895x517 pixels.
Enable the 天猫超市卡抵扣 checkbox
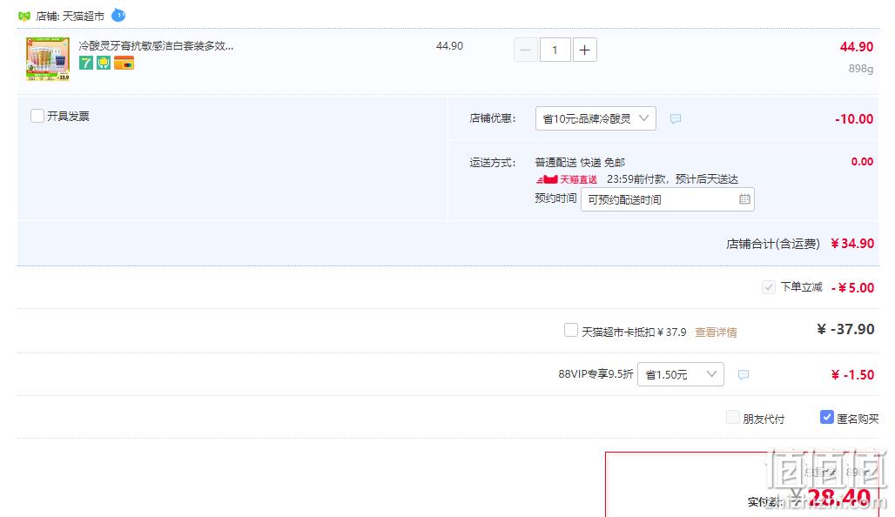(x=571, y=331)
